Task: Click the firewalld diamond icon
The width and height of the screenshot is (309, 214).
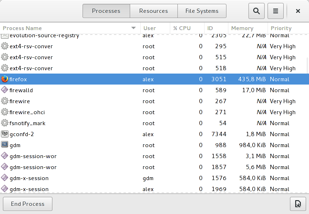Action: (5, 90)
